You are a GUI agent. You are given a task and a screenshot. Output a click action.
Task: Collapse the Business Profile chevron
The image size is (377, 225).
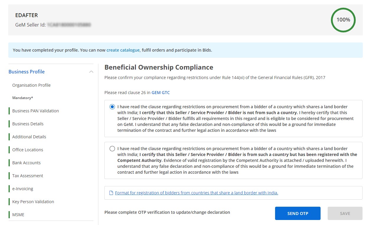click(x=91, y=72)
